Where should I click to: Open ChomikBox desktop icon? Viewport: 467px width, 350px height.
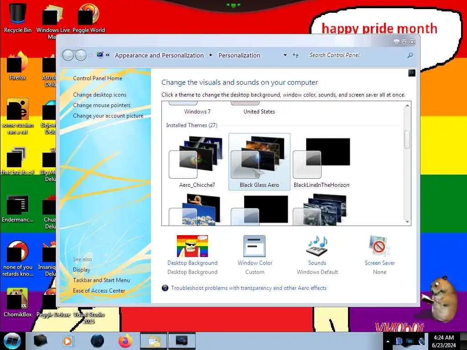click(18, 303)
